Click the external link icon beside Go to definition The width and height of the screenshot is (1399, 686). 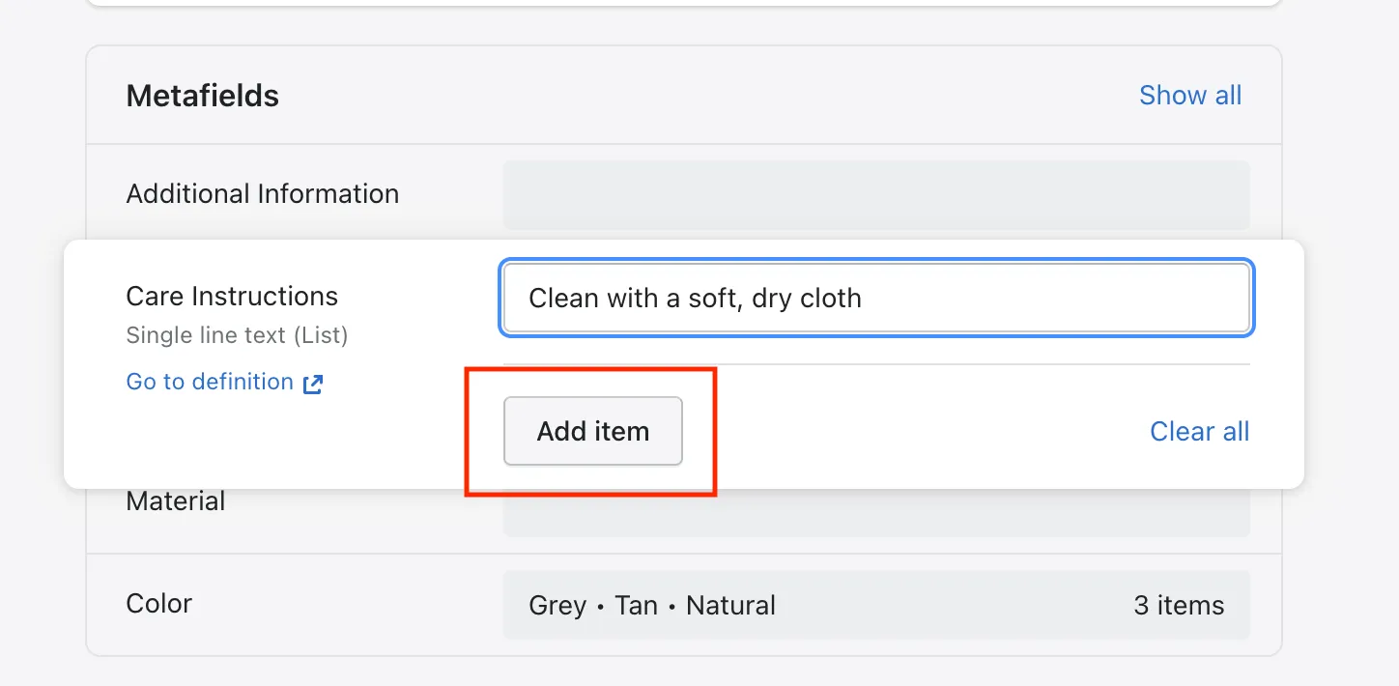coord(312,383)
